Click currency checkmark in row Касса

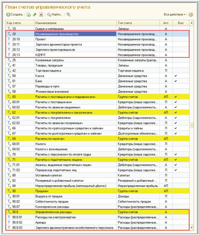tap(176, 76)
